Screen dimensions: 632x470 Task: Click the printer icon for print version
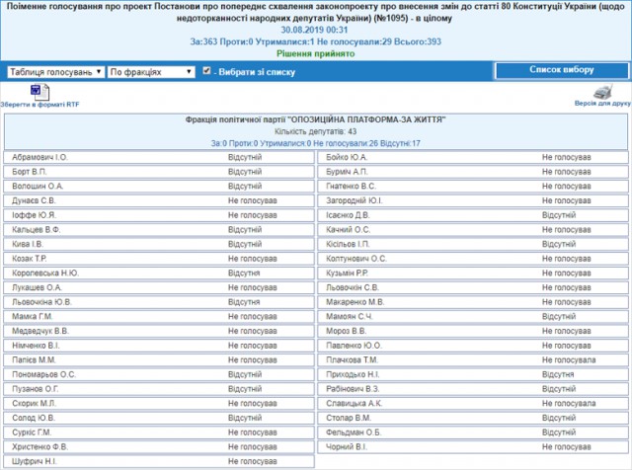pos(603,91)
